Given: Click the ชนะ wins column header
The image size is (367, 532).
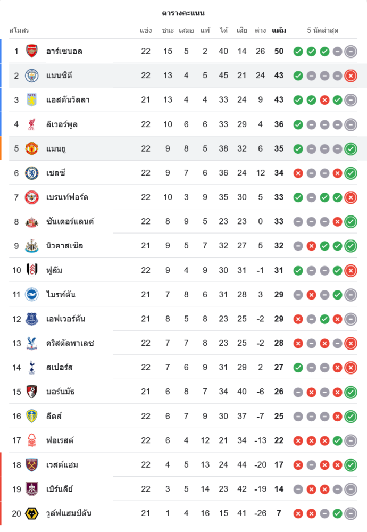Looking at the screenshot, I should [x=168, y=30].
